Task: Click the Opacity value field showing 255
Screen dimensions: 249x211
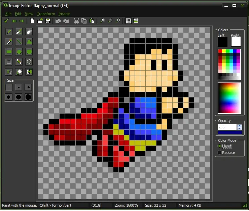Action: pyautogui.click(x=227, y=127)
